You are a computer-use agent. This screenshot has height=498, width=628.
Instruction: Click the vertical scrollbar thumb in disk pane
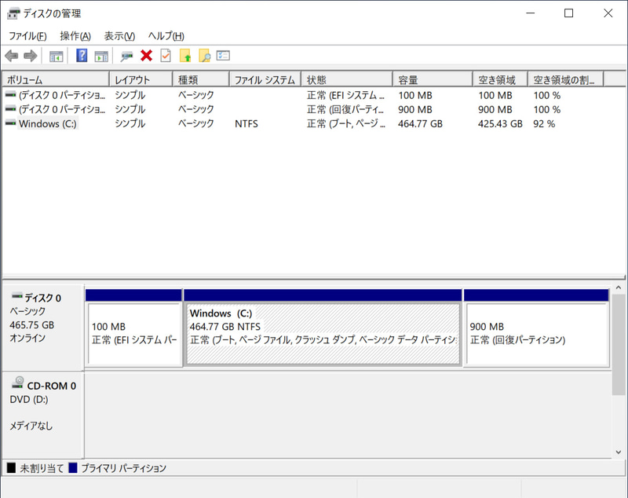[x=619, y=345]
